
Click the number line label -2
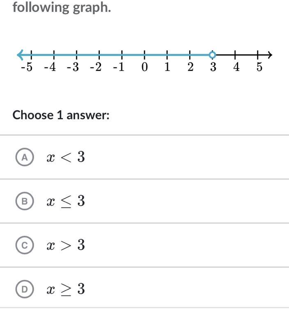[96, 67]
